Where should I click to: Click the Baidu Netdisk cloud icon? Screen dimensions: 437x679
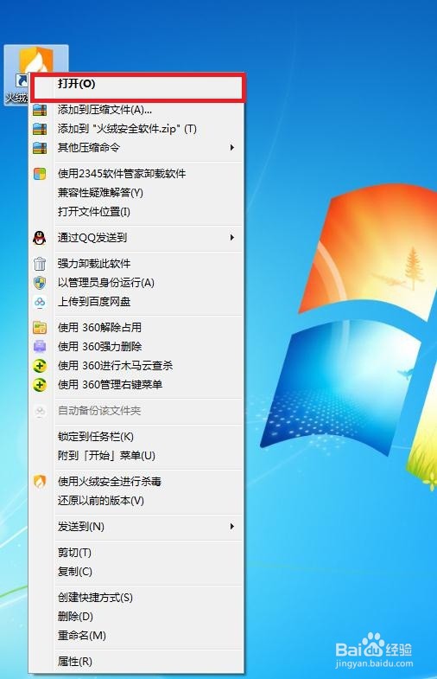click(40, 302)
